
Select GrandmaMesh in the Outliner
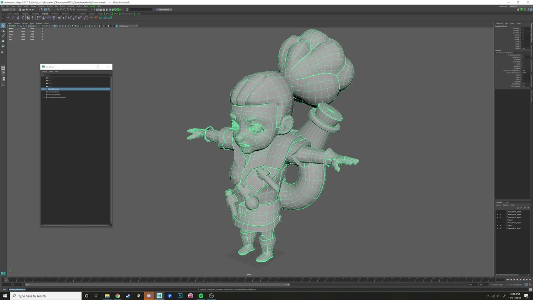click(x=75, y=89)
